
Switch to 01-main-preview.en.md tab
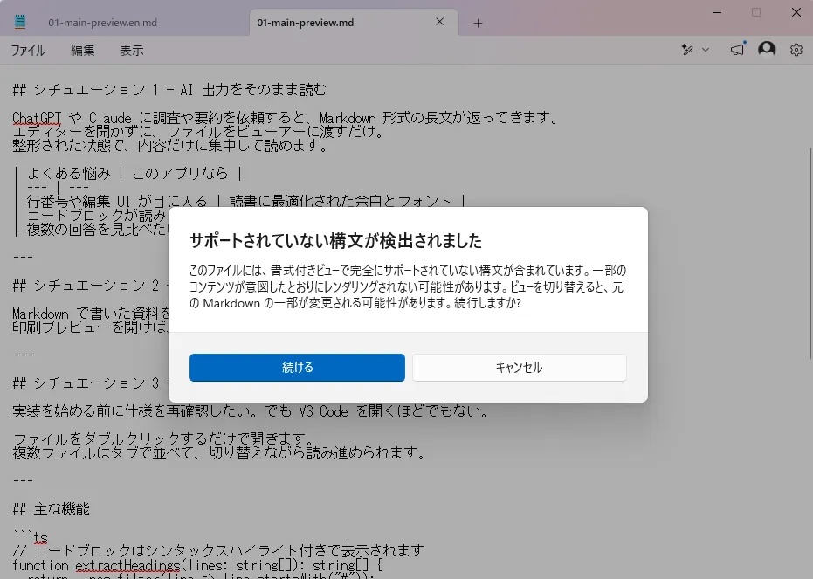tap(103, 23)
